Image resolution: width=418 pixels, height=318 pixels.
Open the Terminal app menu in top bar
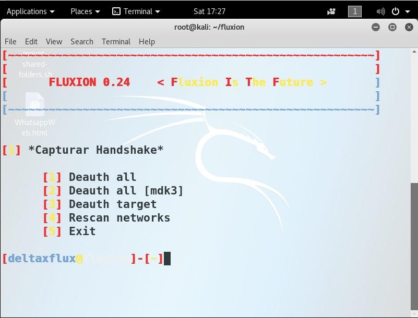click(136, 11)
